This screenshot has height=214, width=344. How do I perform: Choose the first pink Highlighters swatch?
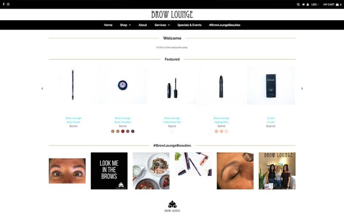coord(217,131)
